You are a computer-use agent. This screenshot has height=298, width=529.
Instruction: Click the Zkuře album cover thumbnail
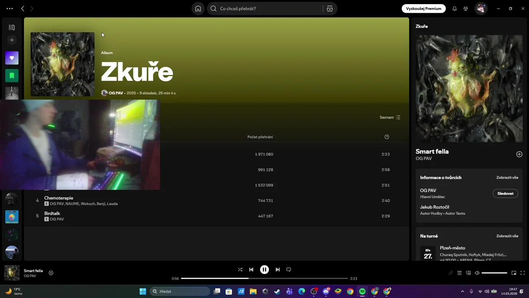[62, 65]
